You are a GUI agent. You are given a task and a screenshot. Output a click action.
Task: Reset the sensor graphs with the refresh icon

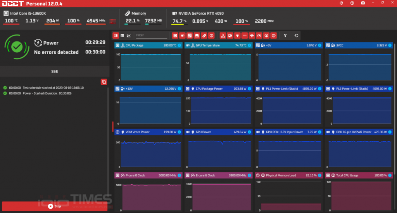pyautogui.click(x=297, y=35)
